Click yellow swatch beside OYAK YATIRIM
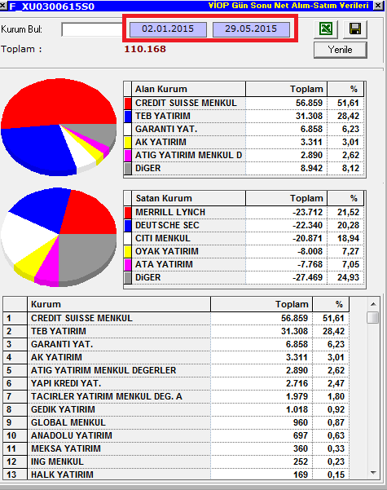The width and height of the screenshot is (387, 490). click(x=128, y=252)
